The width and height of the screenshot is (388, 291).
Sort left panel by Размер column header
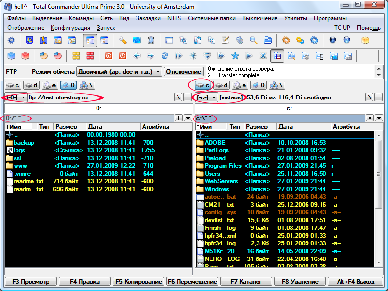[69, 127]
